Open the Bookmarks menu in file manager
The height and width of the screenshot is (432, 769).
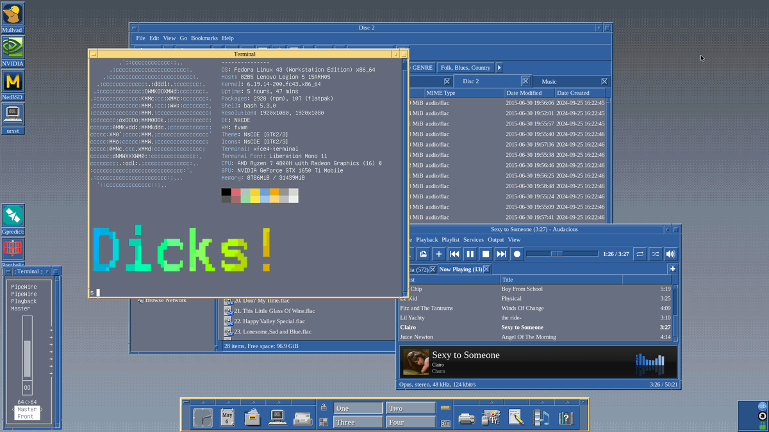204,38
